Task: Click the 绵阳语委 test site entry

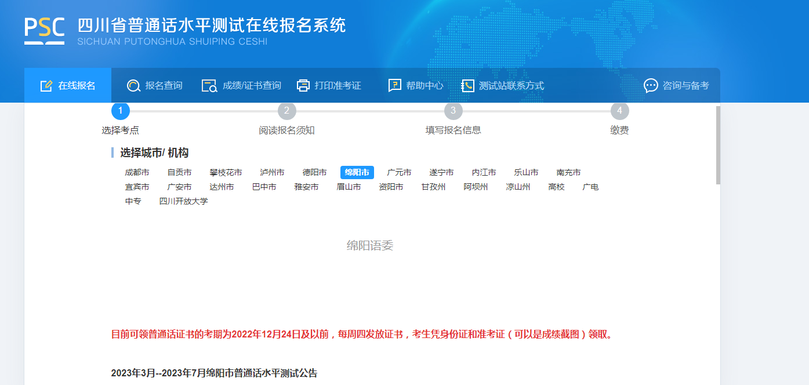Action: [x=370, y=246]
